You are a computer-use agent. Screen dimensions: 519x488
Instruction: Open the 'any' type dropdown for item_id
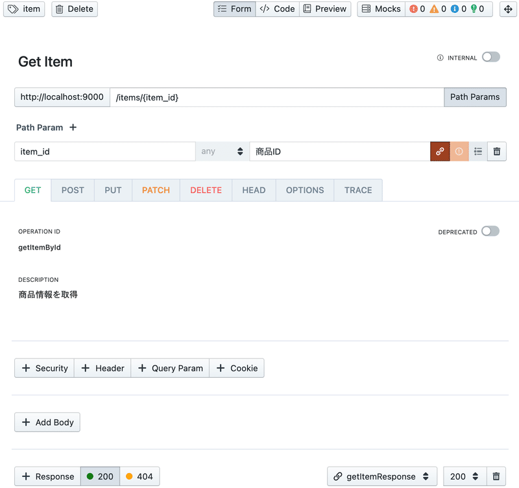(223, 151)
